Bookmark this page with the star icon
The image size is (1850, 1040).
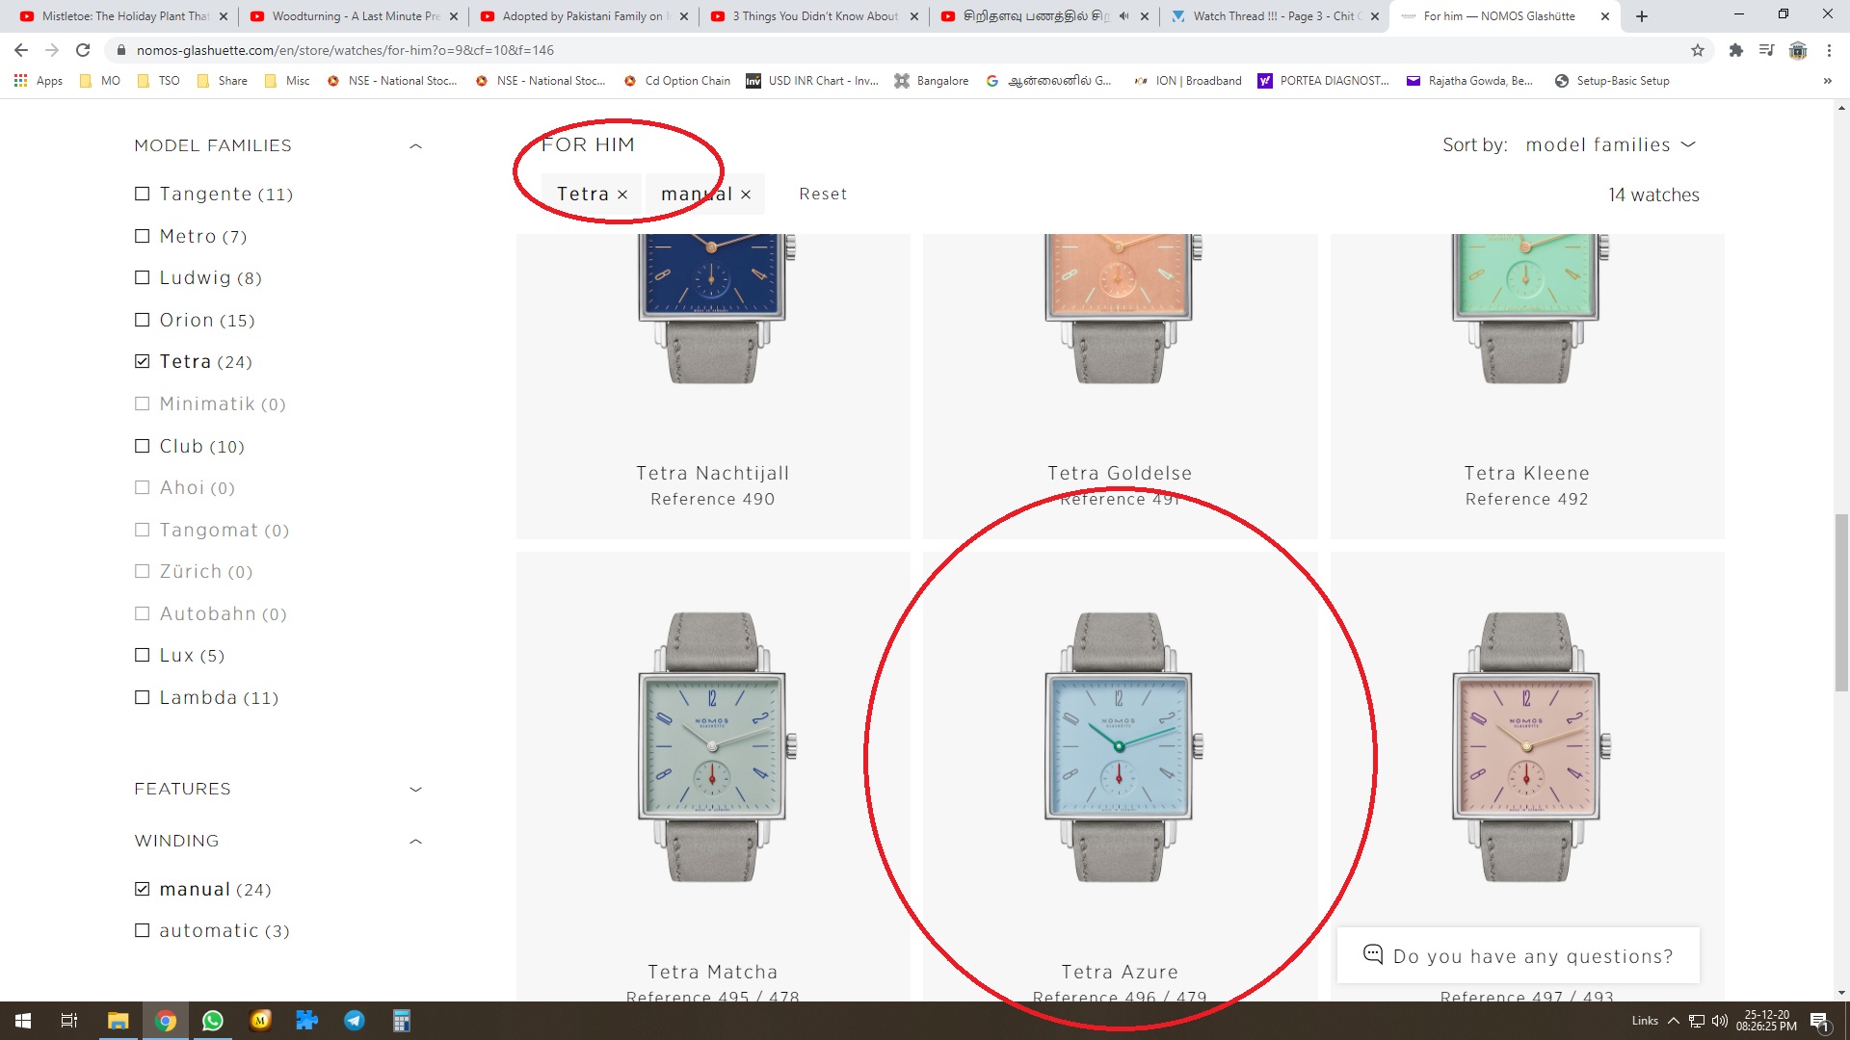1698,50
